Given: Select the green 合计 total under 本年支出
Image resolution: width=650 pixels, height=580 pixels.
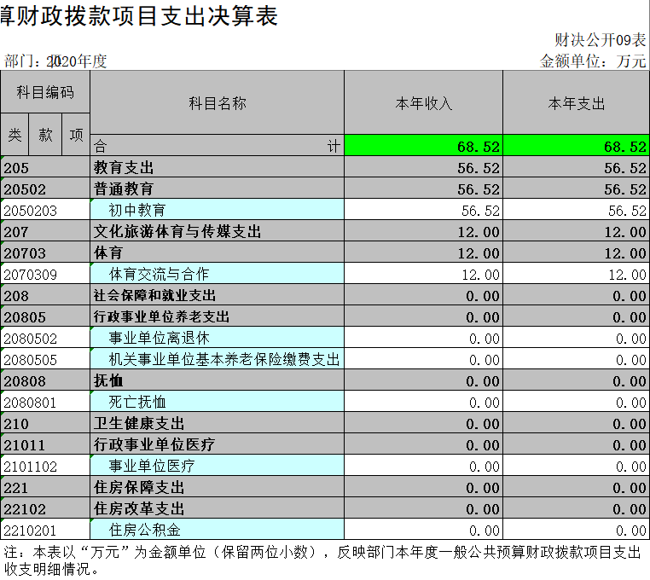Looking at the screenshot, I should pos(576,146).
